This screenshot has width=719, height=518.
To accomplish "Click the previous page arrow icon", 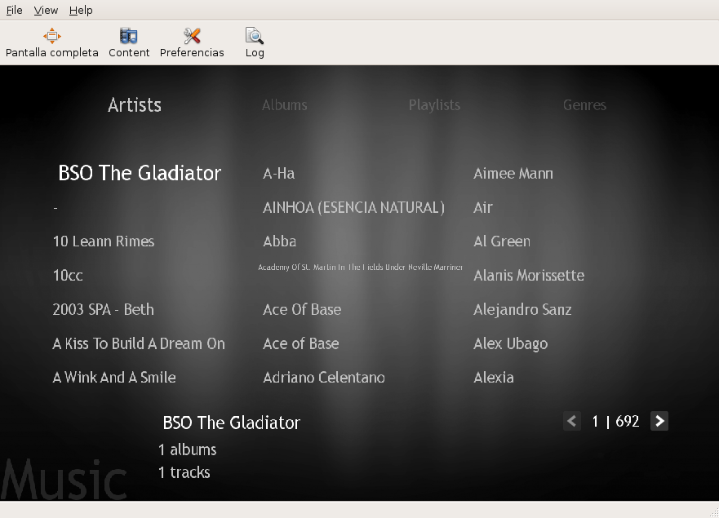I will point(571,421).
